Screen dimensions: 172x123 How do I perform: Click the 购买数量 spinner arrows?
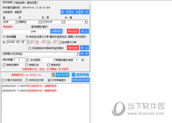tap(27, 60)
